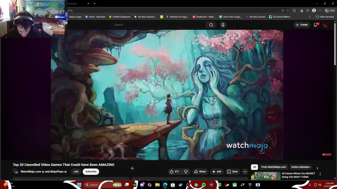Open File Explorer from the taskbar
The height and width of the screenshot is (189, 337).
pos(157,185)
